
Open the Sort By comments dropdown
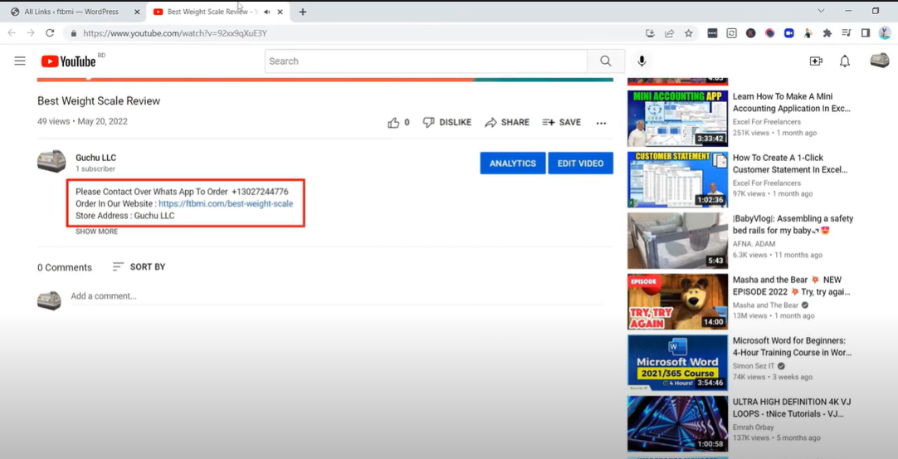[x=139, y=266]
